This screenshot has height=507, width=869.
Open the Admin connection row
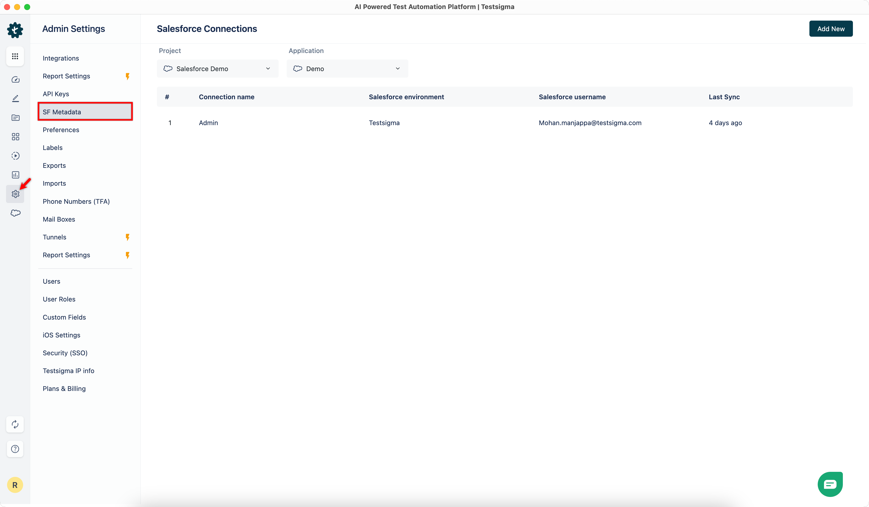[208, 123]
